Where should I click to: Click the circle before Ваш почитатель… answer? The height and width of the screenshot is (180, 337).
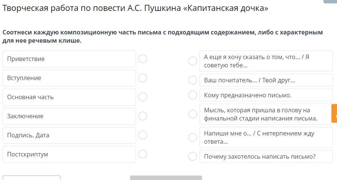[x=193, y=80]
